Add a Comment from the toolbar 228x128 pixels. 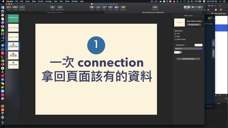tap(123, 7)
